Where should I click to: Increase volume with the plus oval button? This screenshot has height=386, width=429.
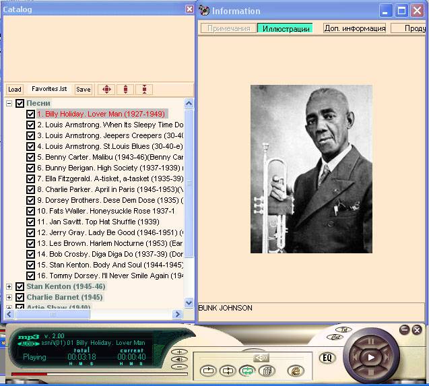(179, 352)
